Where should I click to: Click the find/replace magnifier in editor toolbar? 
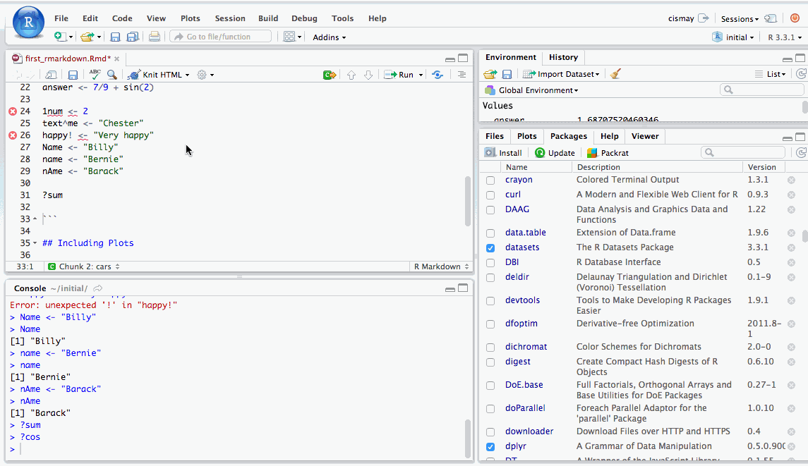click(x=111, y=74)
